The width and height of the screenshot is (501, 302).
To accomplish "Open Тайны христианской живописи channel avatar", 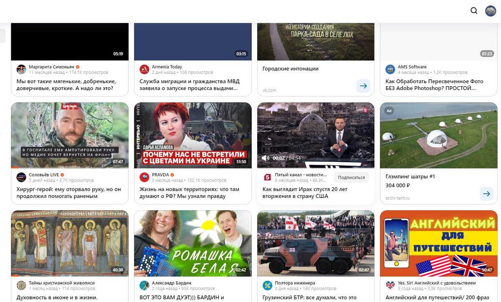I will tap(21, 285).
